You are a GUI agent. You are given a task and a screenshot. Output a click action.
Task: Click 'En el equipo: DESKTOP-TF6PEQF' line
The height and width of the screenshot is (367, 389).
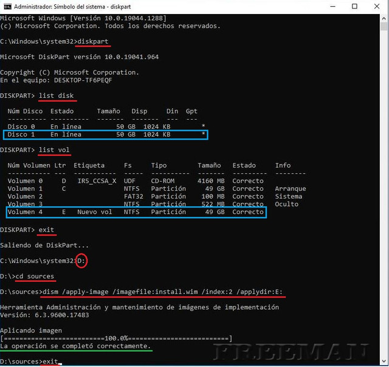click(56, 80)
